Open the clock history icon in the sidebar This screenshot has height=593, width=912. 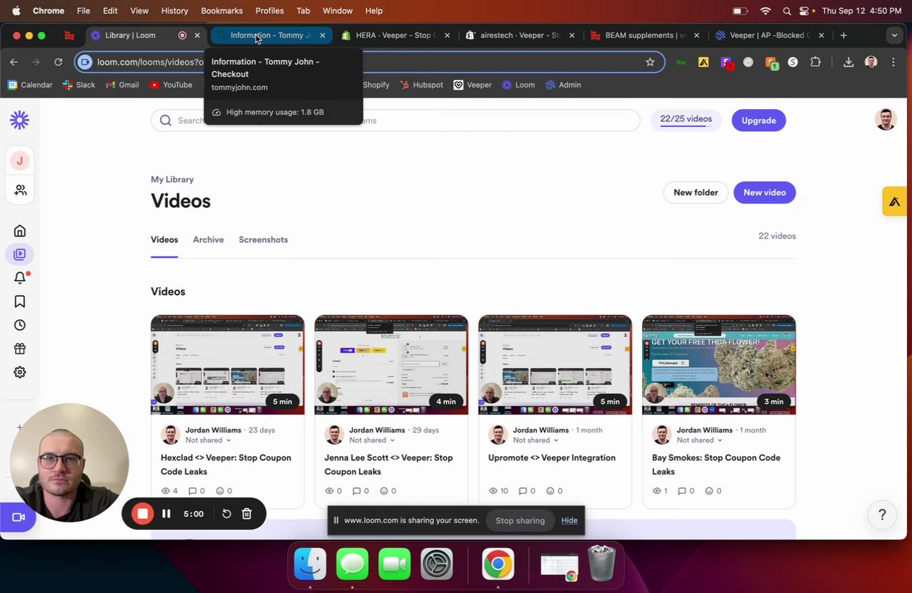(x=20, y=325)
